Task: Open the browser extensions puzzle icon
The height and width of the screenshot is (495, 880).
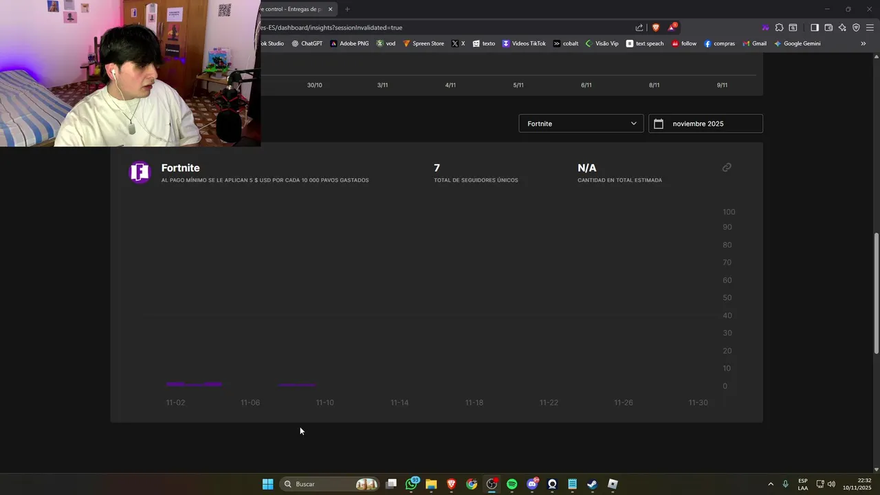Action: point(779,27)
